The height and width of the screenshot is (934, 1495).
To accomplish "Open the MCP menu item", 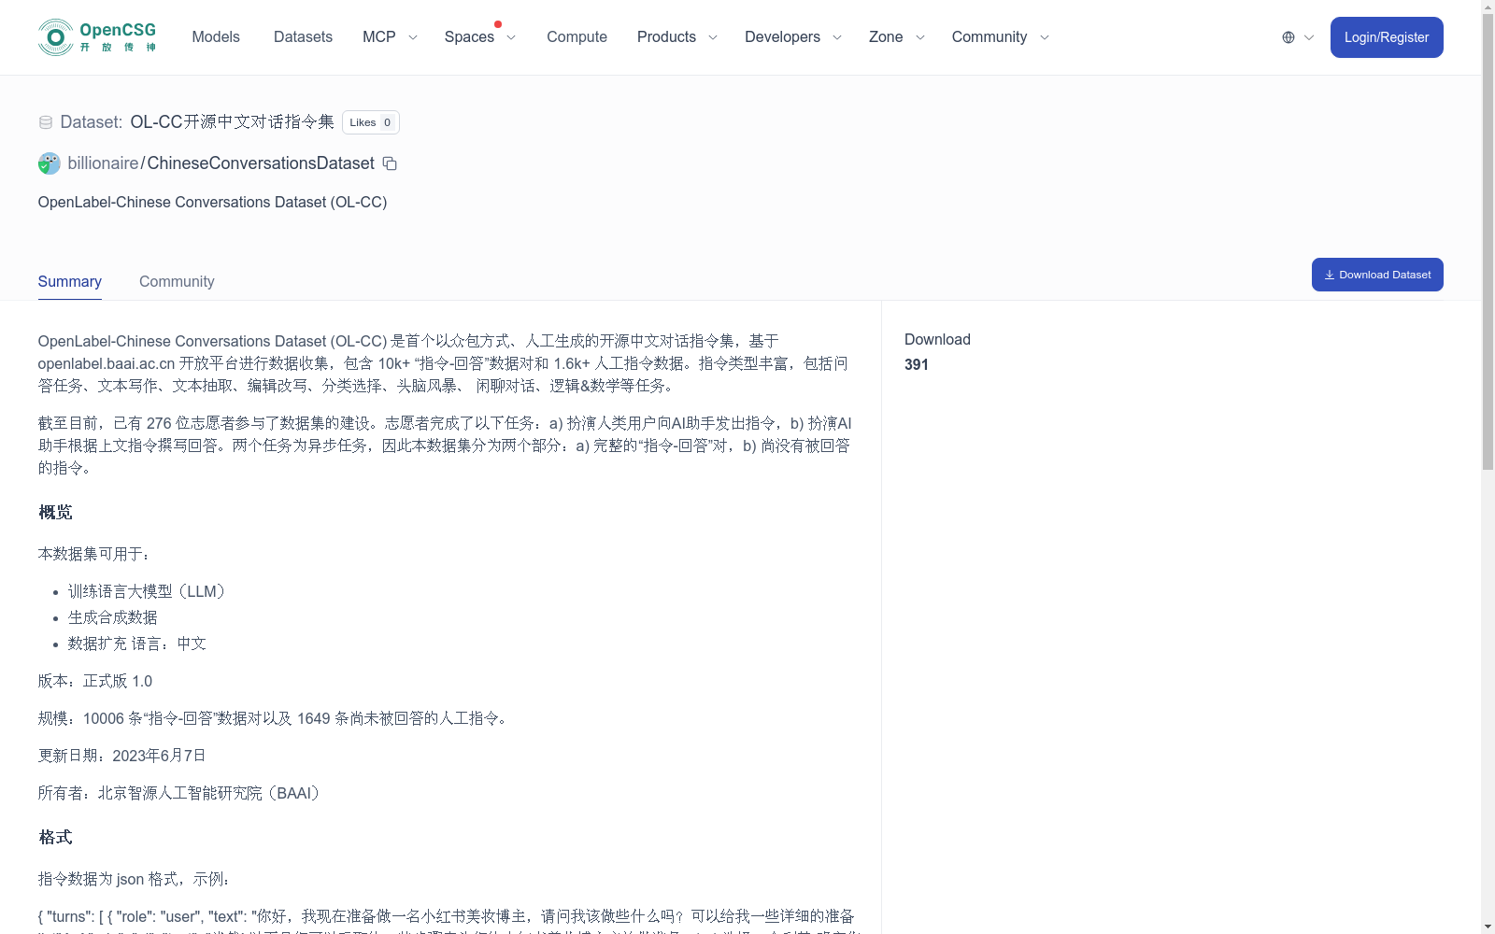I will 379,37.
